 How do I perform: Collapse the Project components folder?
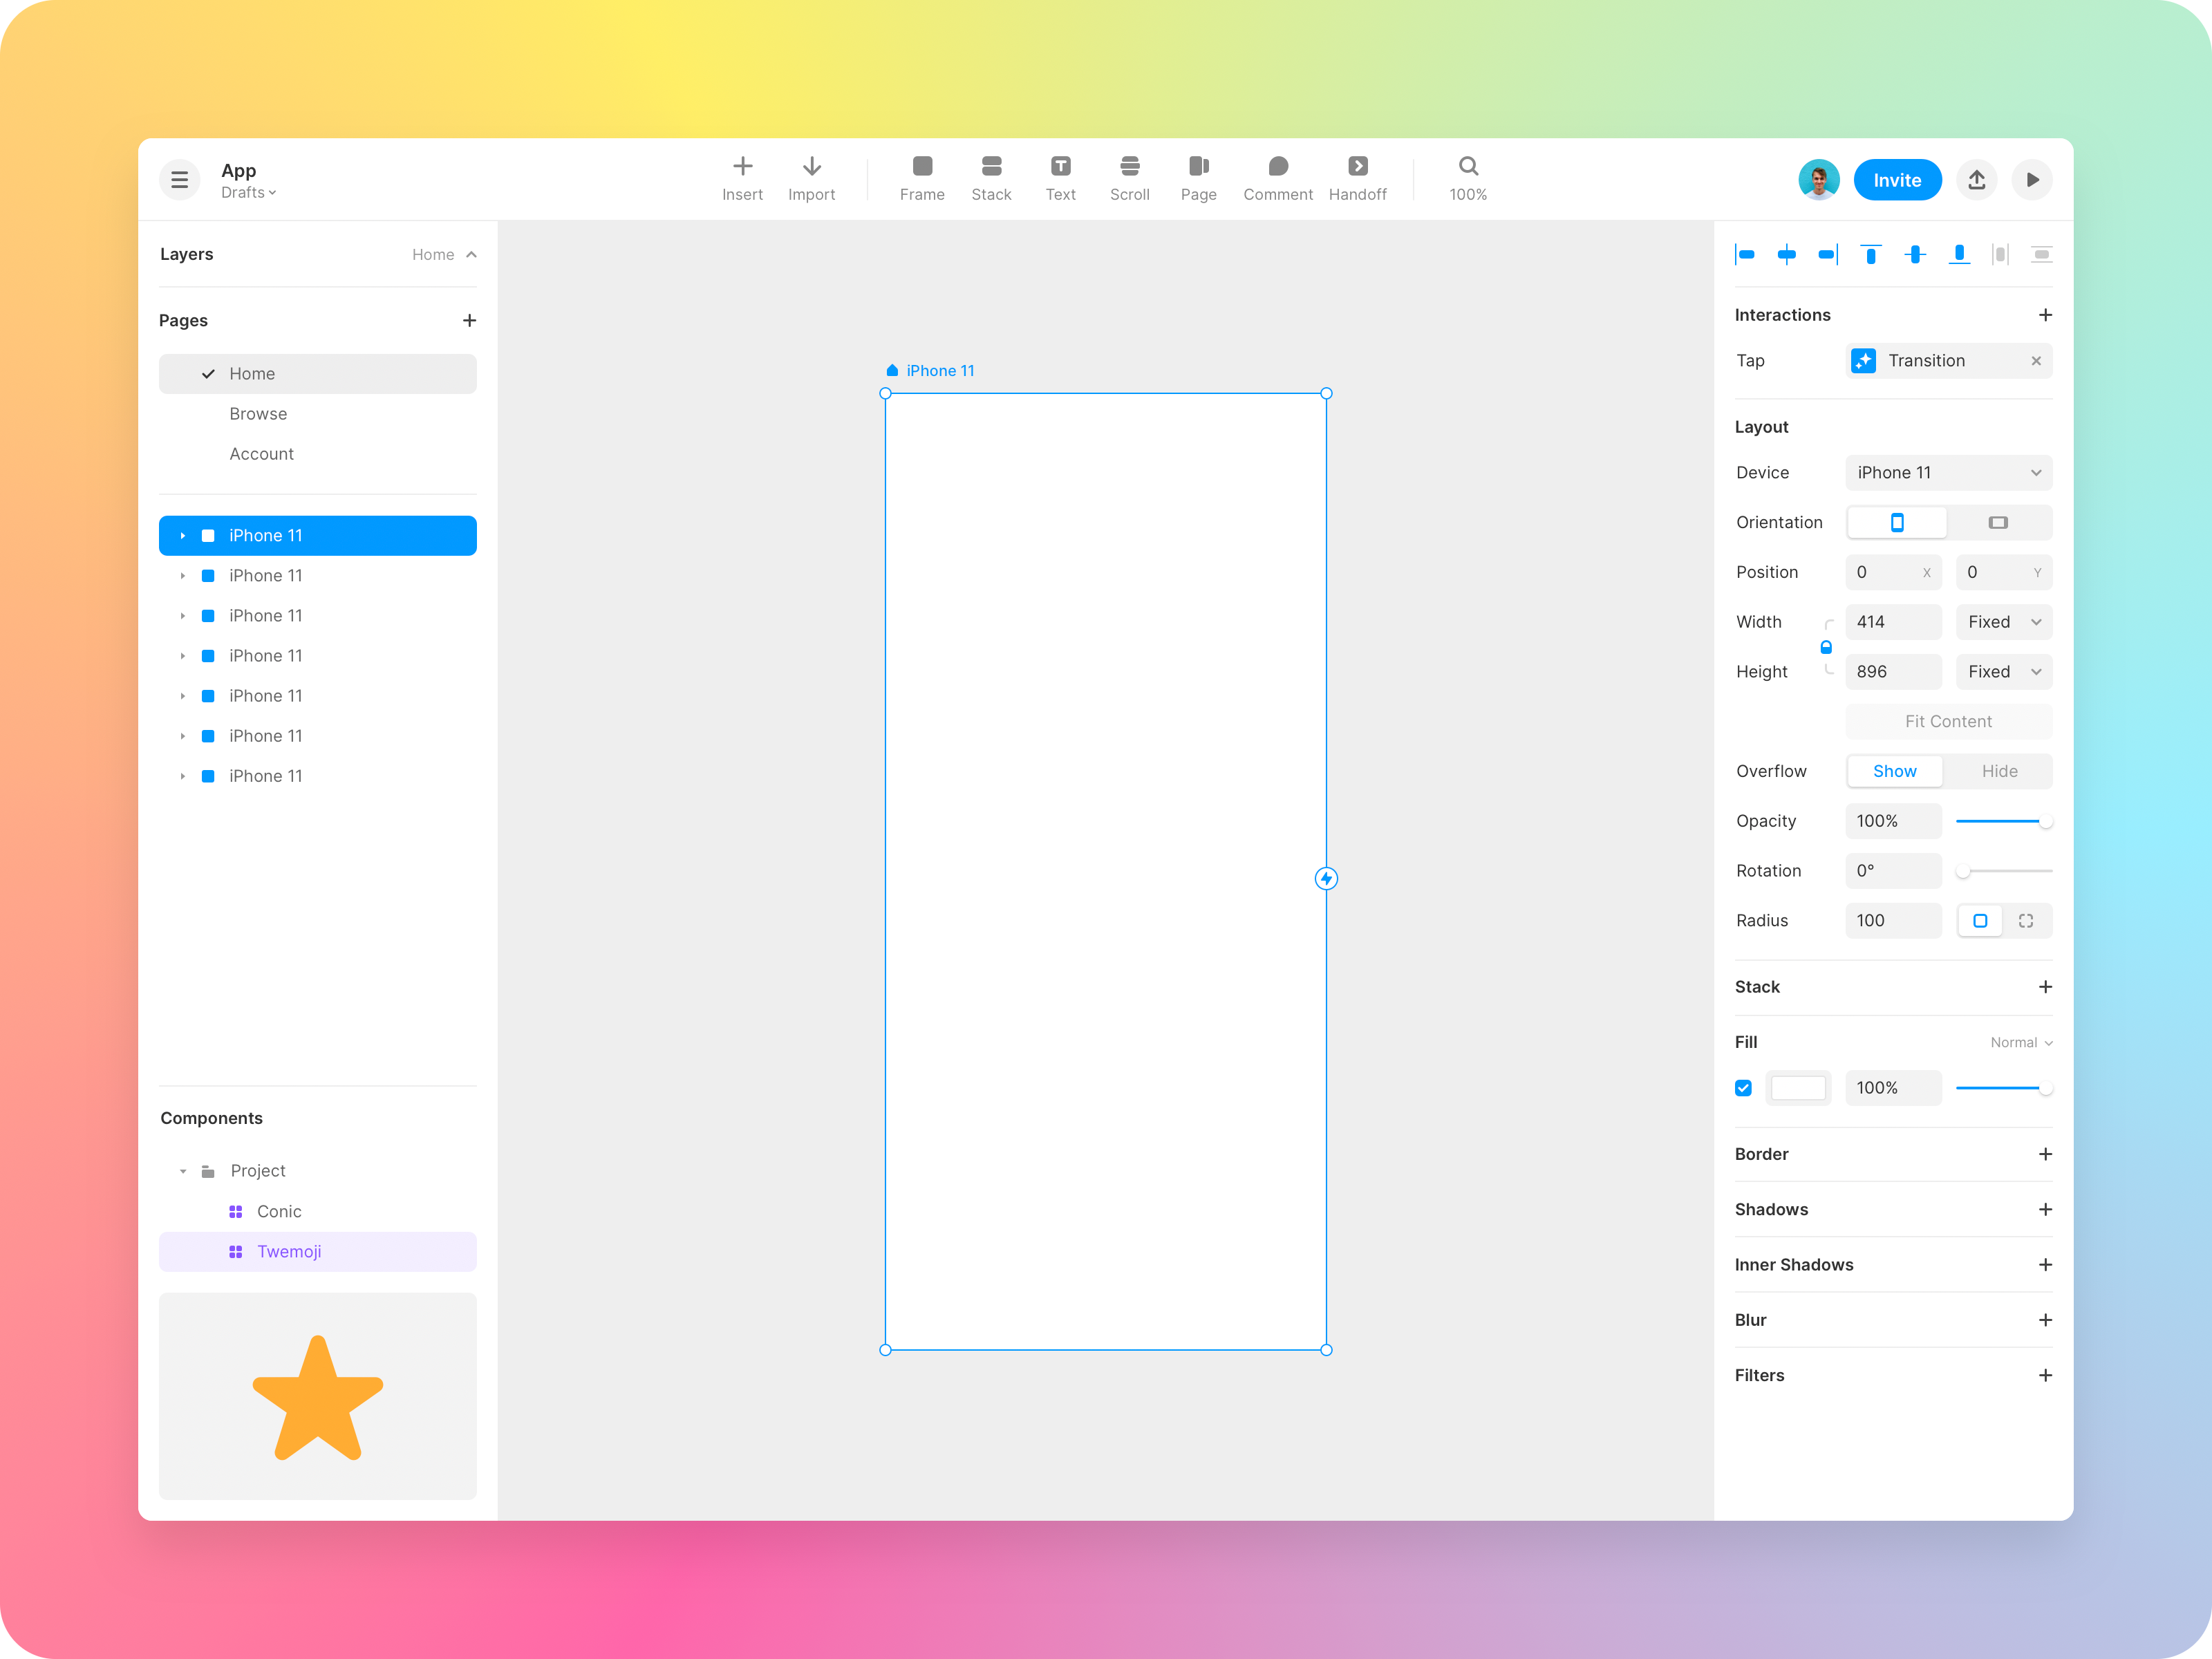point(183,1171)
